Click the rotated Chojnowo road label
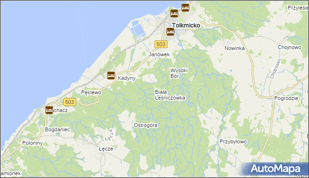This screenshot has height=178, width=309. (276, 69)
